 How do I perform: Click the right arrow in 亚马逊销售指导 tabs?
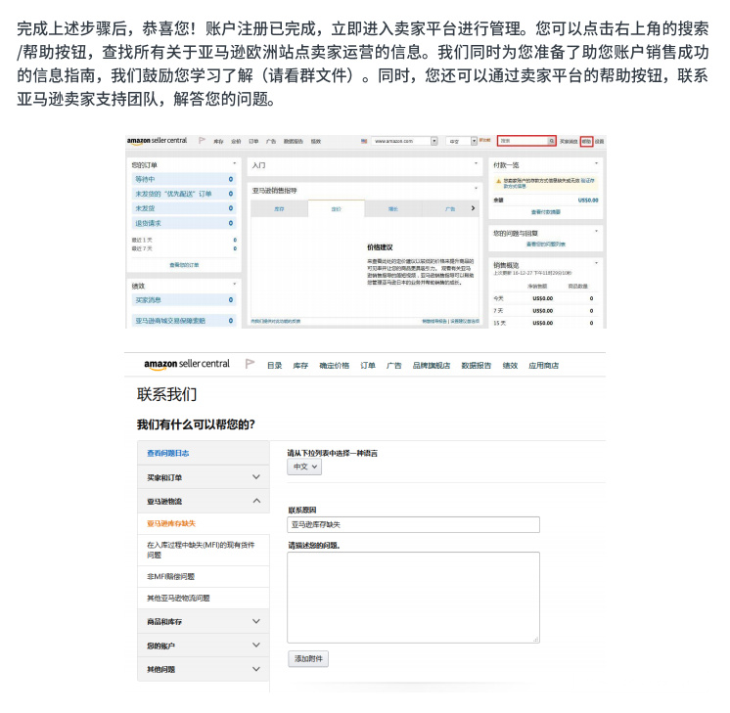pos(473,208)
